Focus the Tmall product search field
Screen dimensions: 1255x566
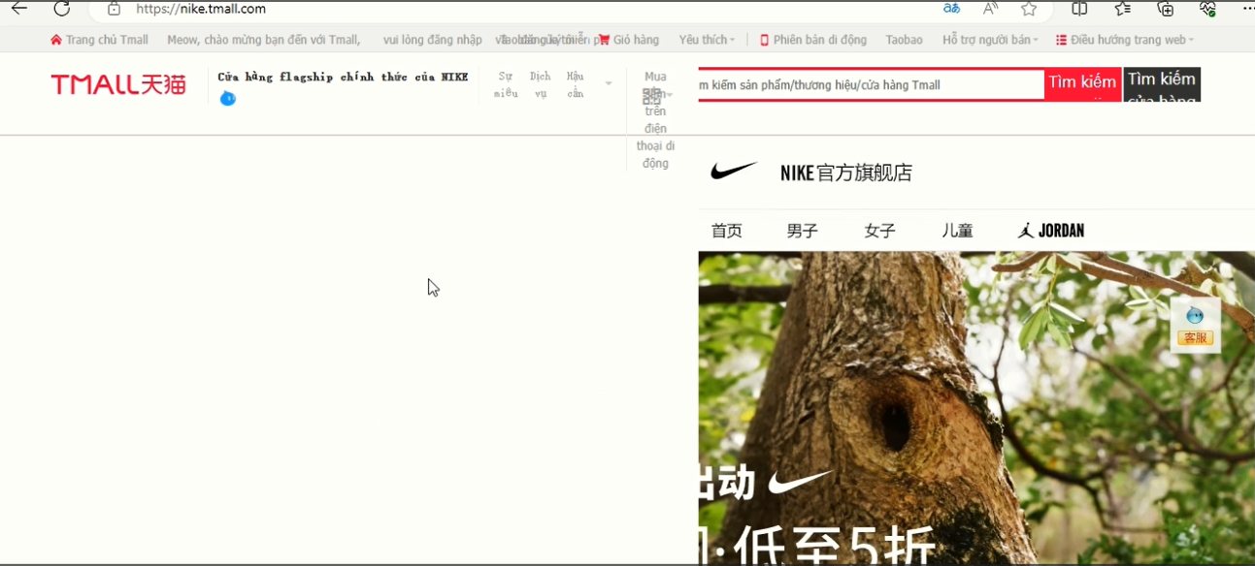pyautogui.click(x=871, y=85)
